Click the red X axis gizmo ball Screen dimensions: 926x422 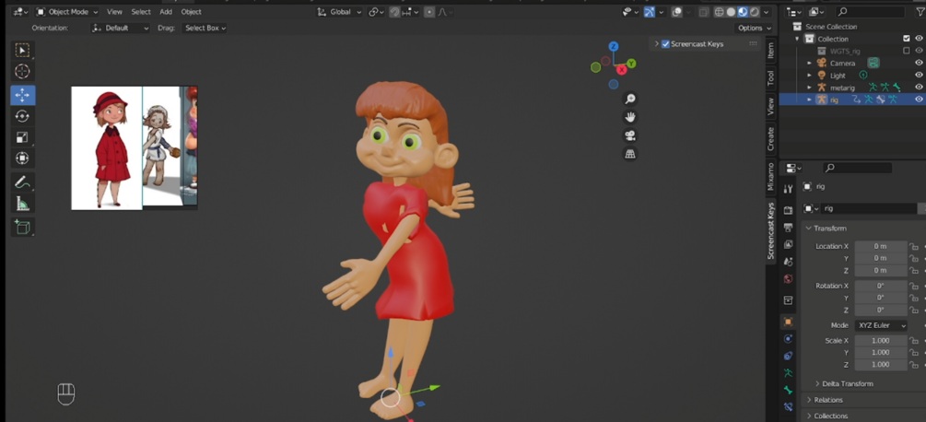(x=621, y=70)
